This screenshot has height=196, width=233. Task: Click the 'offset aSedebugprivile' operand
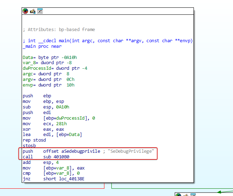pyautogui.click(x=72, y=151)
